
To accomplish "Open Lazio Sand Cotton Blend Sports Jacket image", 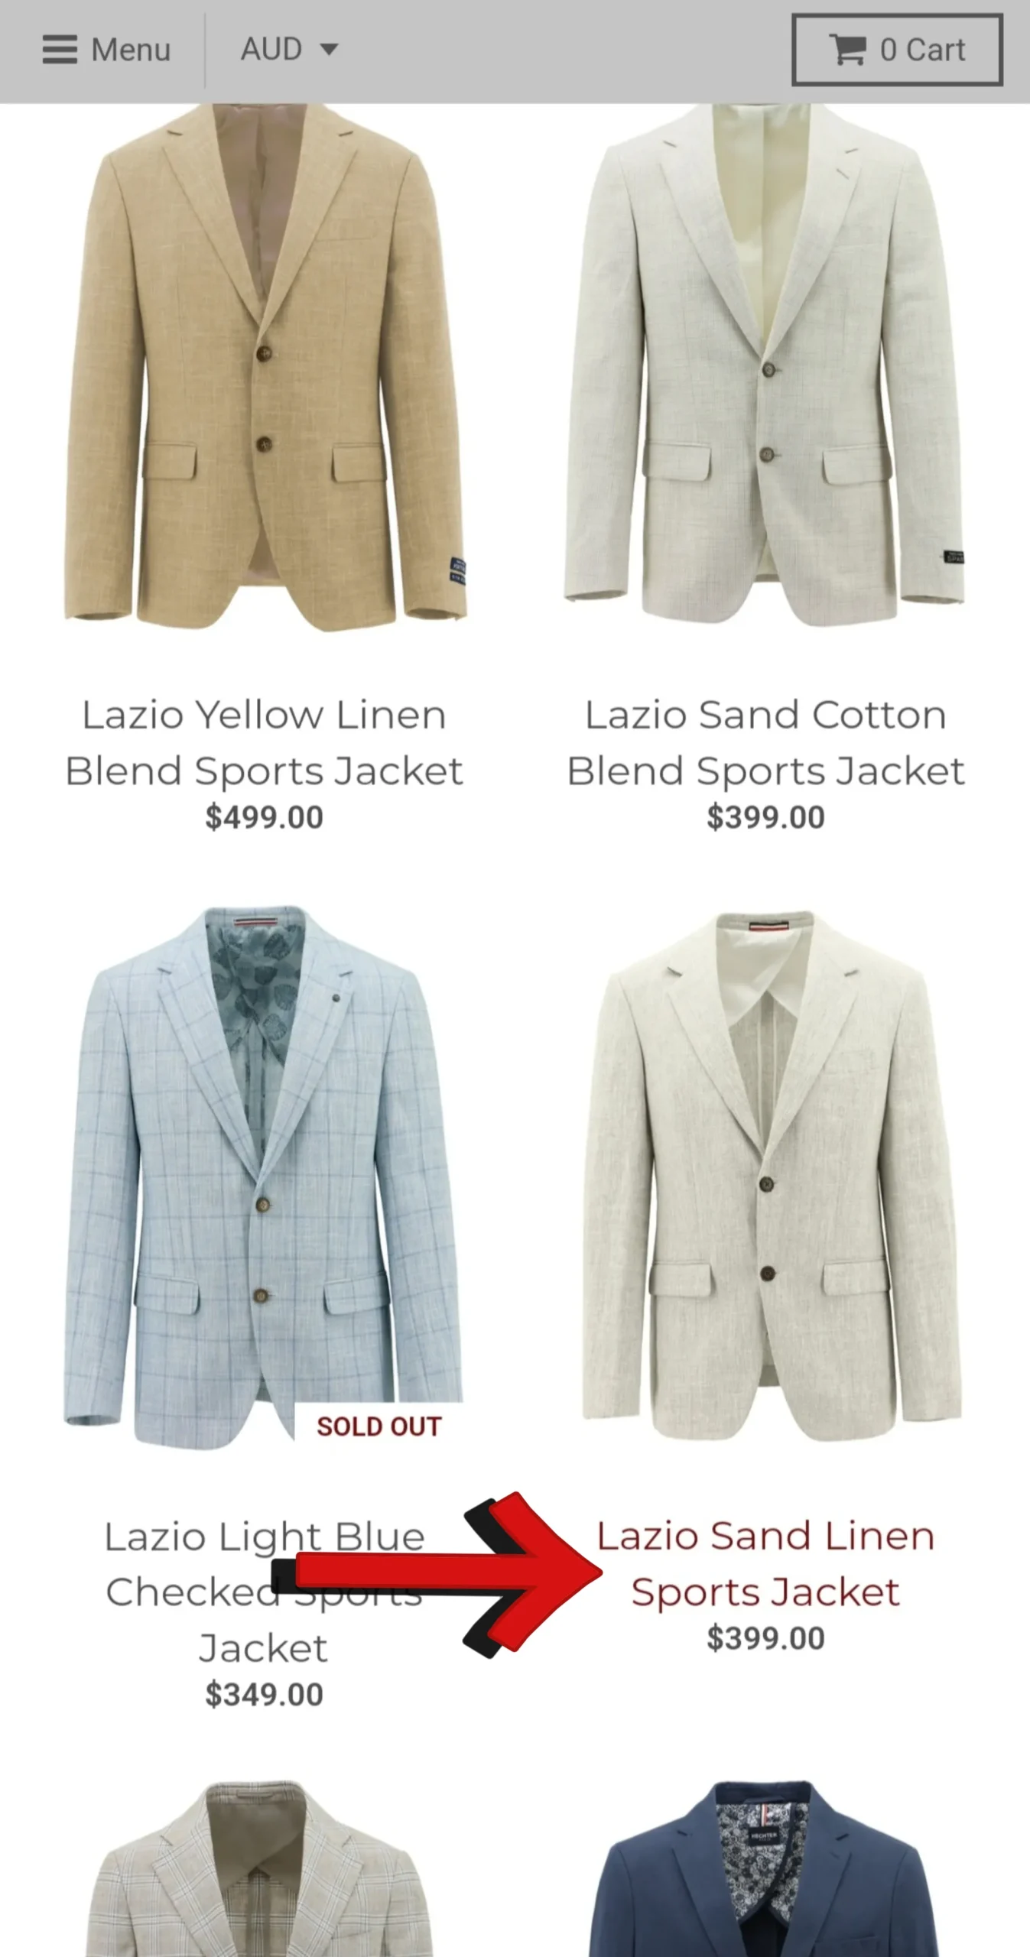I will (x=765, y=367).
